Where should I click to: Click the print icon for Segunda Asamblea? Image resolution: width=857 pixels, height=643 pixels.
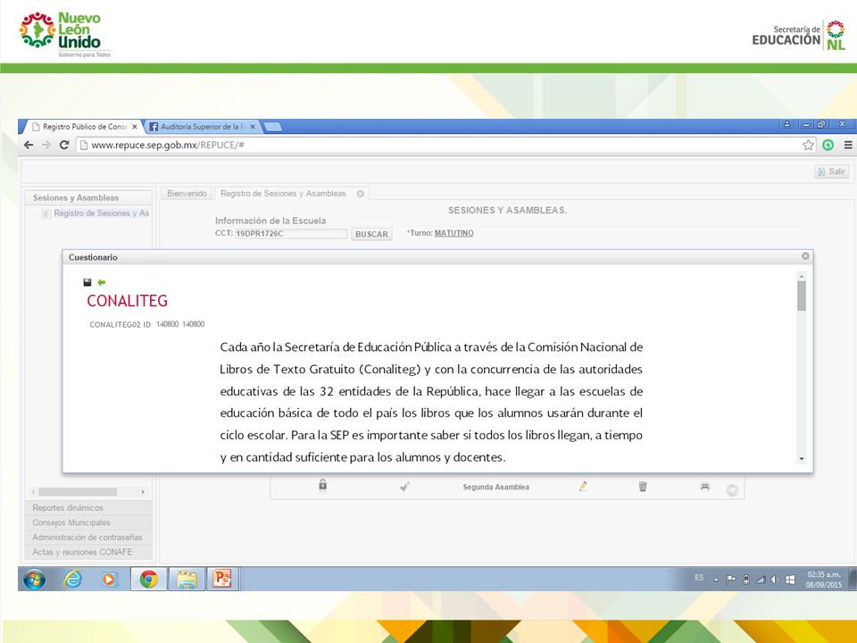[705, 486]
